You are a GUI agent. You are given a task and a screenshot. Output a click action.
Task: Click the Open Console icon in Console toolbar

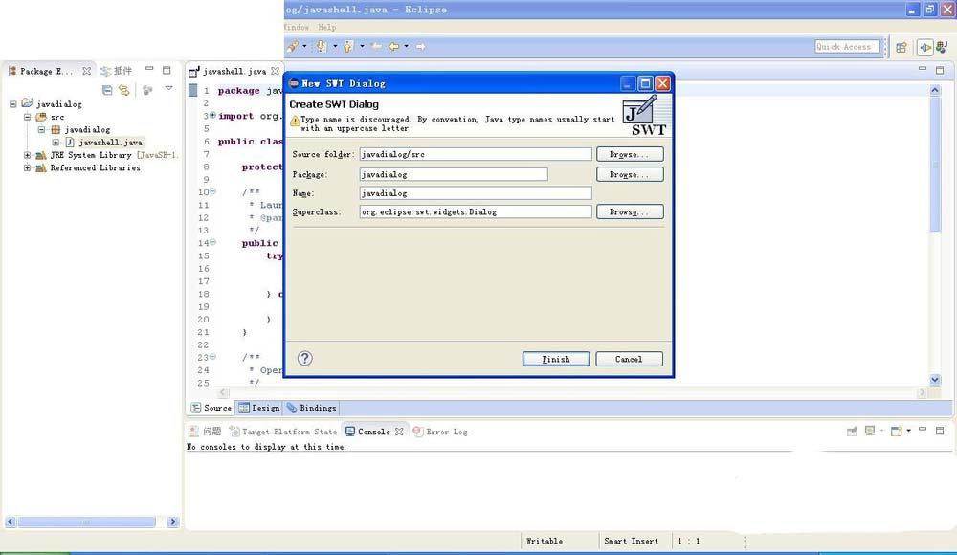coord(896,431)
